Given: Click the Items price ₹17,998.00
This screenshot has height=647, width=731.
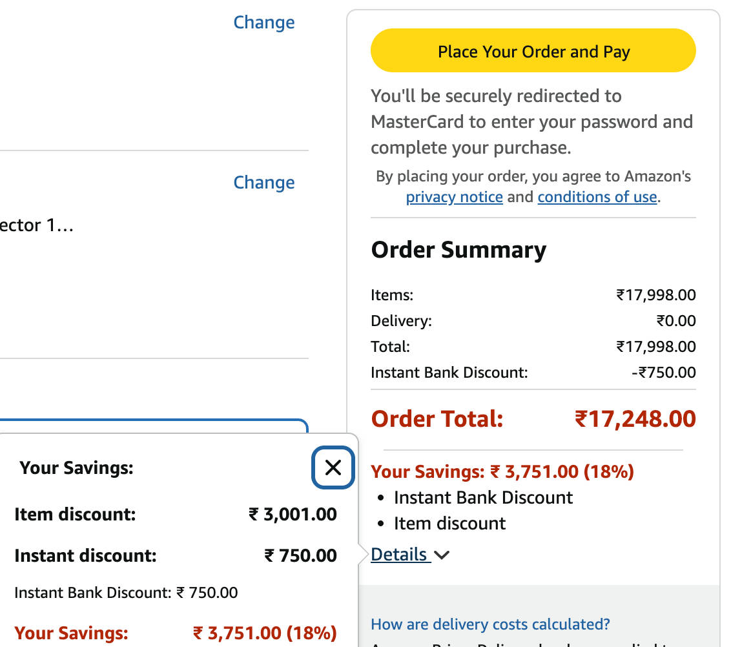Looking at the screenshot, I should coord(655,295).
